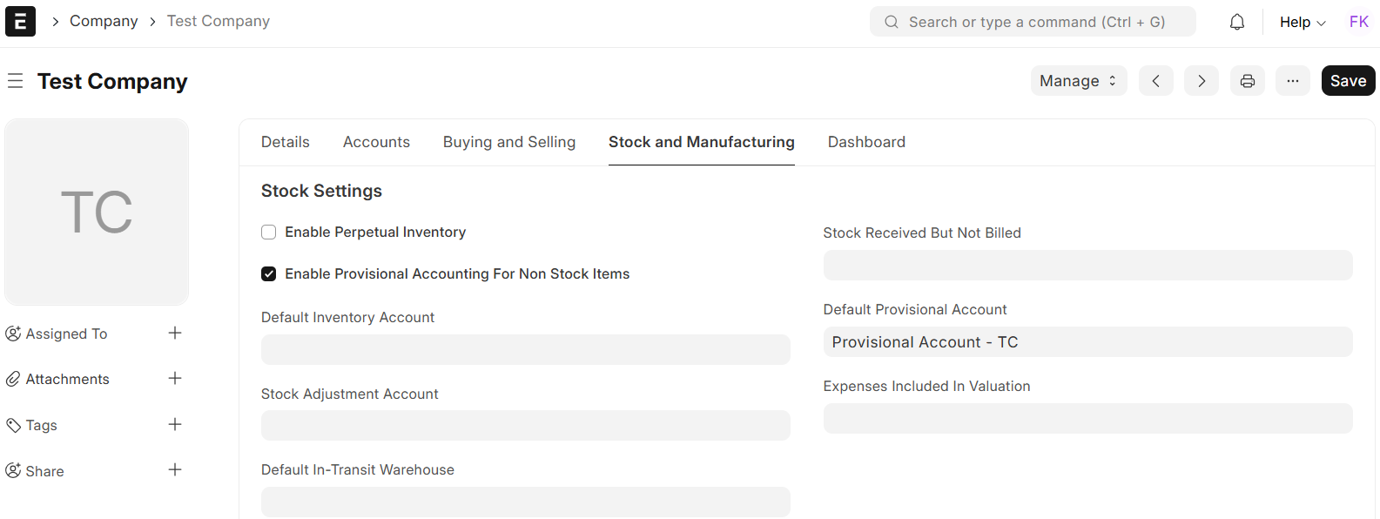Go to the previous record arrow
Image resolution: width=1380 pixels, height=519 pixels.
(x=1155, y=81)
